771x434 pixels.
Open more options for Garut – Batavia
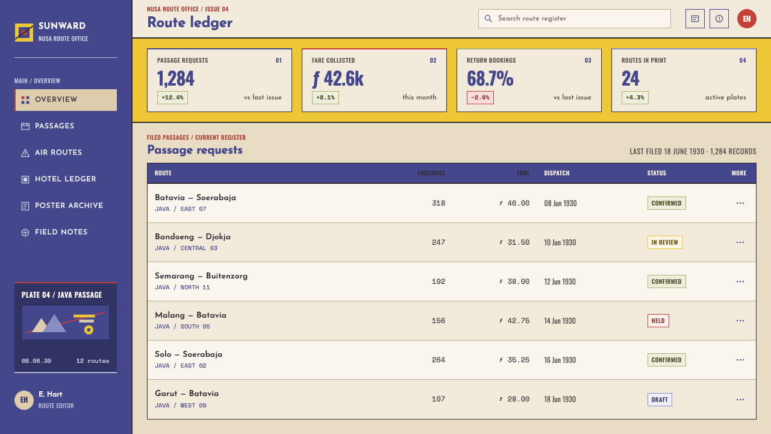pyautogui.click(x=740, y=399)
